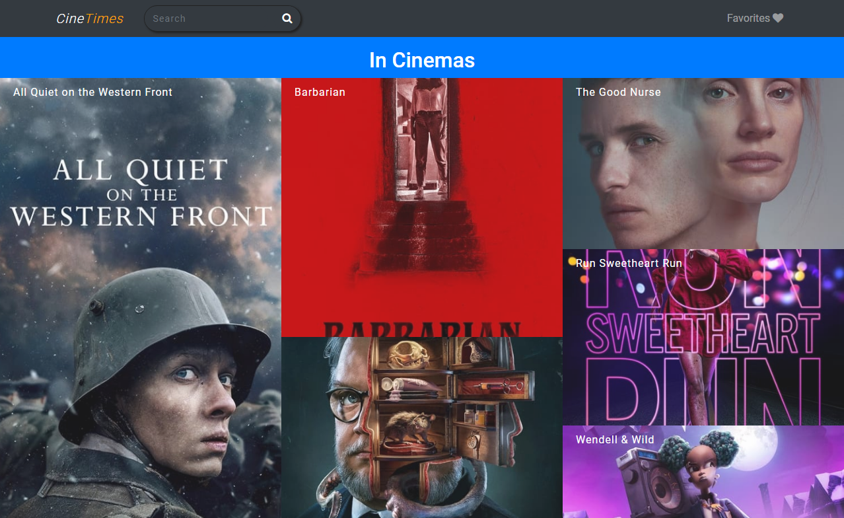This screenshot has height=518, width=844.
Task: Click the heart icon next to Favorites
Action: [x=778, y=18]
